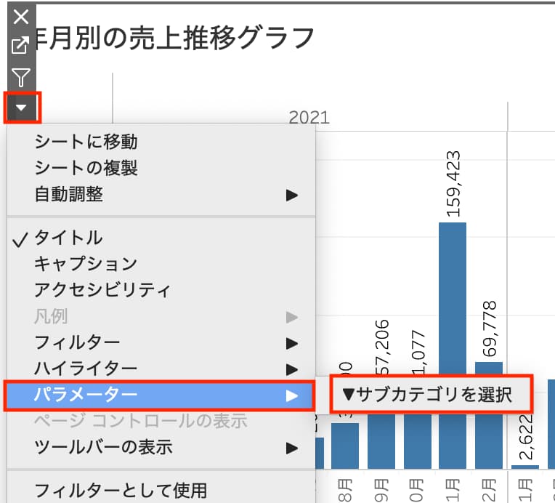Toggle the タイトル checkmark option
This screenshot has height=503, width=555.
pyautogui.click(x=68, y=238)
